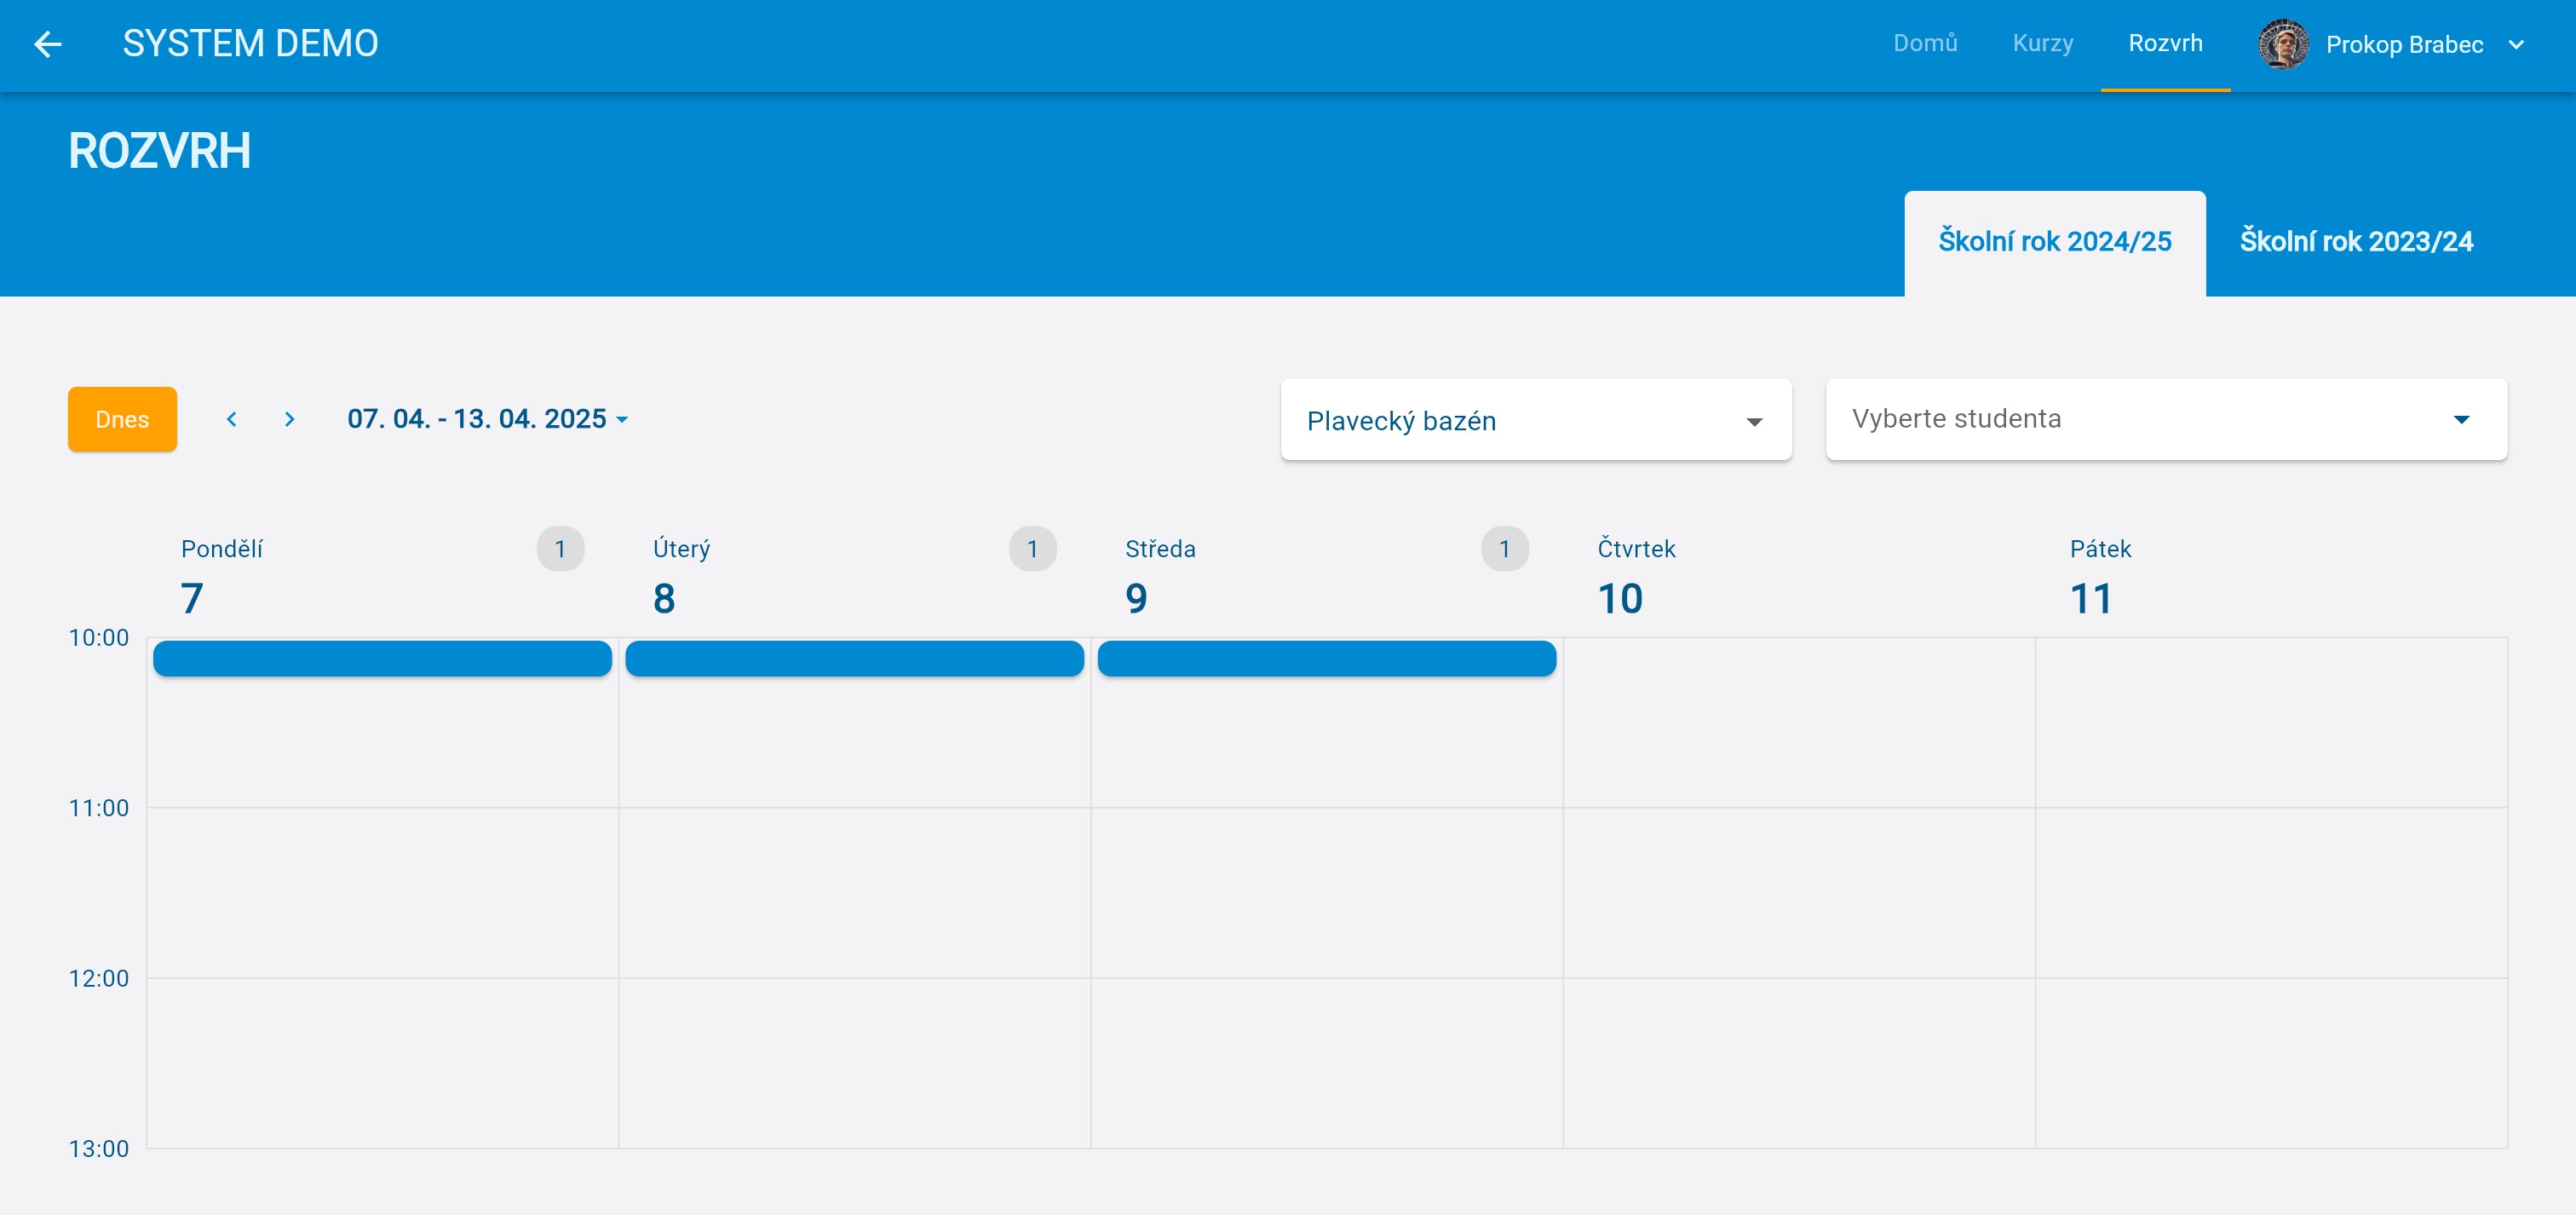Click the Středa event count badge

pos(1504,549)
